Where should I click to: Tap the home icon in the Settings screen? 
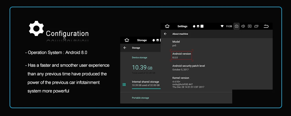(x=167, y=26)
